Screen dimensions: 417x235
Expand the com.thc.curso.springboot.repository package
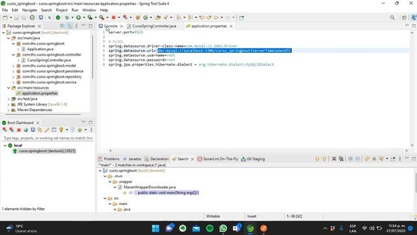pyautogui.click(x=13, y=77)
